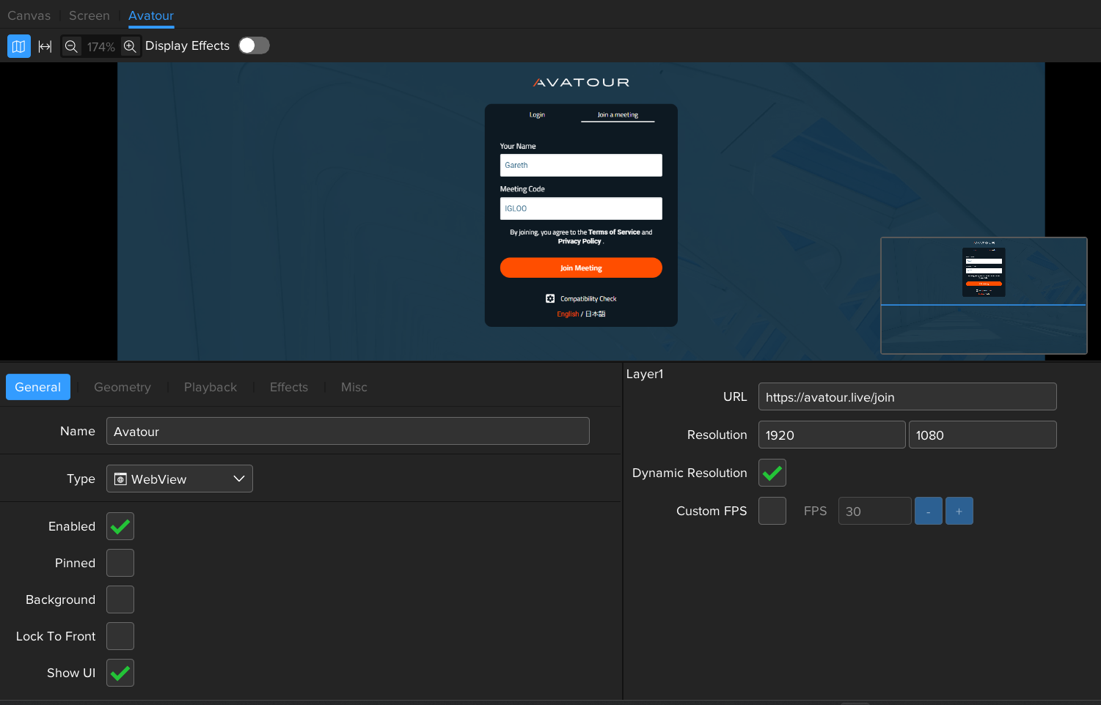The height and width of the screenshot is (705, 1101).
Task: Switch to the Geometry tab
Action: (x=122, y=387)
